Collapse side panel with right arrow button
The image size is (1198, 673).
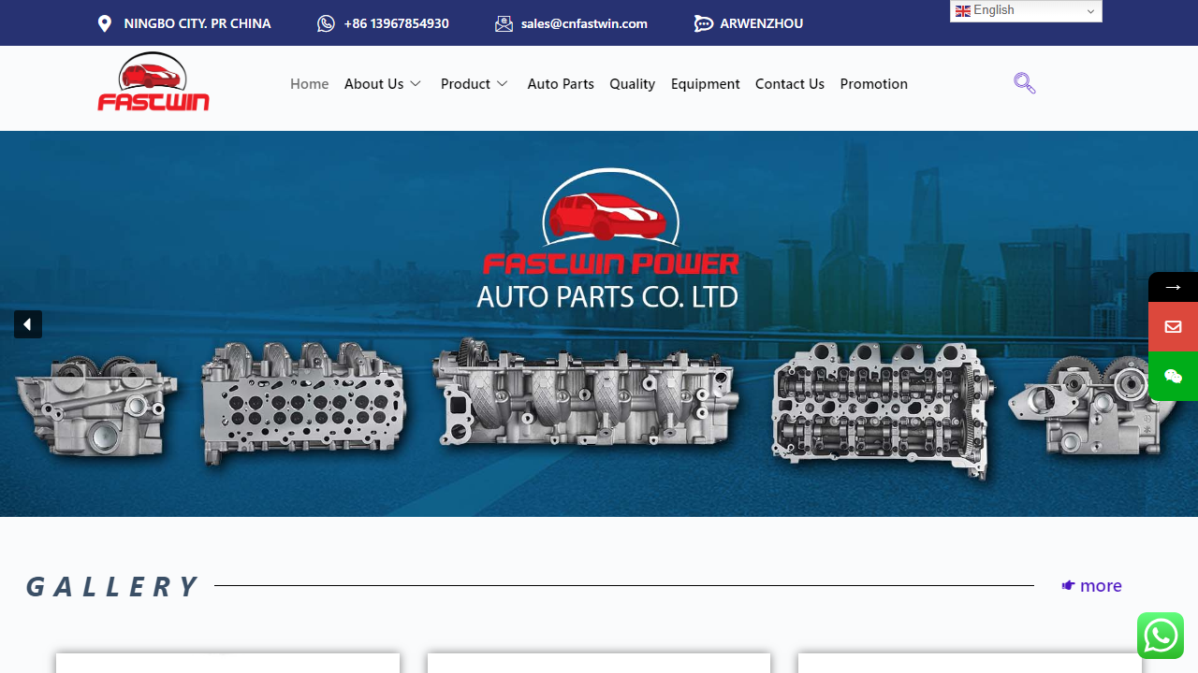coord(1173,287)
